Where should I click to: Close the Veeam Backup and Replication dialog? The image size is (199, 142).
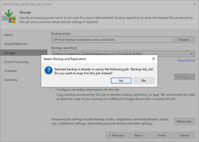[x=154, y=59]
